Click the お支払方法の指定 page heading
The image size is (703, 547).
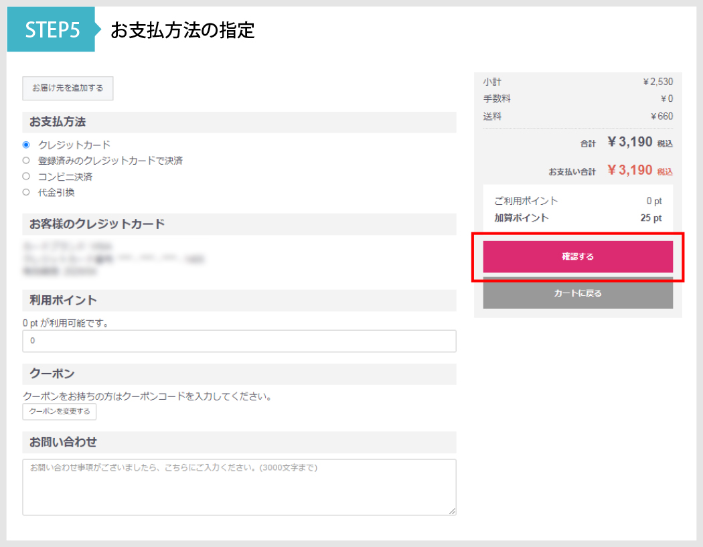point(182,30)
